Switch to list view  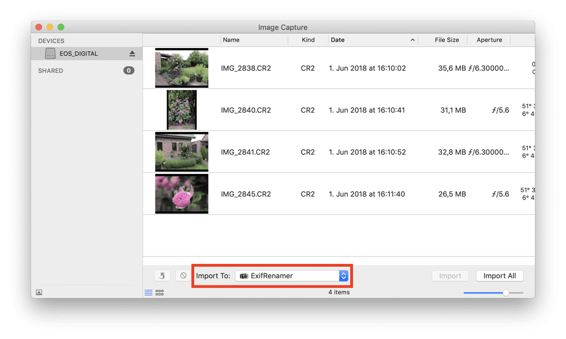pyautogui.click(x=148, y=293)
